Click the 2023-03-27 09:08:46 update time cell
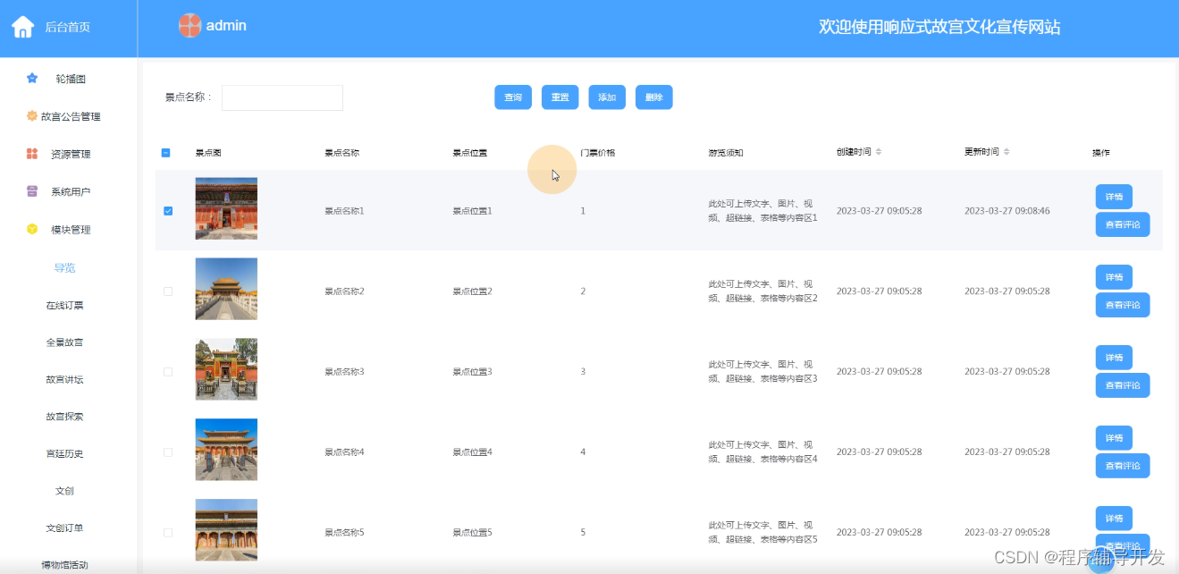The image size is (1179, 574). tap(1007, 211)
